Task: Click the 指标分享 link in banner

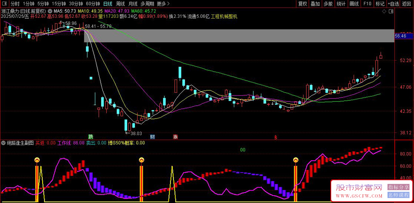Action: coord(398,187)
